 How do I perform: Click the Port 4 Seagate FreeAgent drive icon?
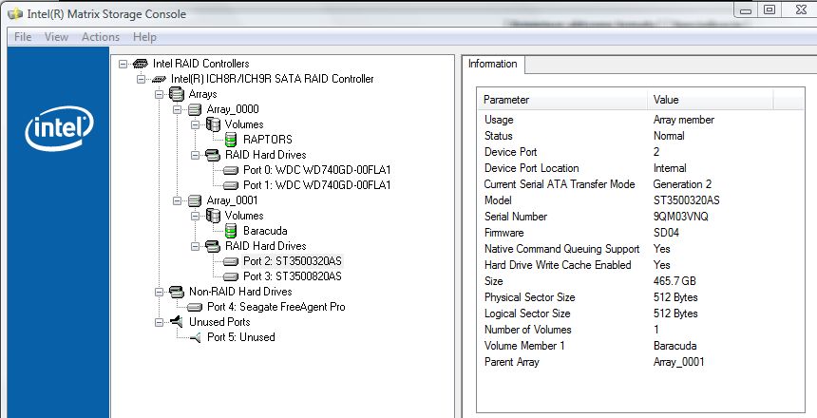tap(195, 308)
